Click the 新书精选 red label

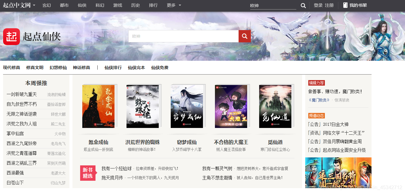tap(88, 173)
